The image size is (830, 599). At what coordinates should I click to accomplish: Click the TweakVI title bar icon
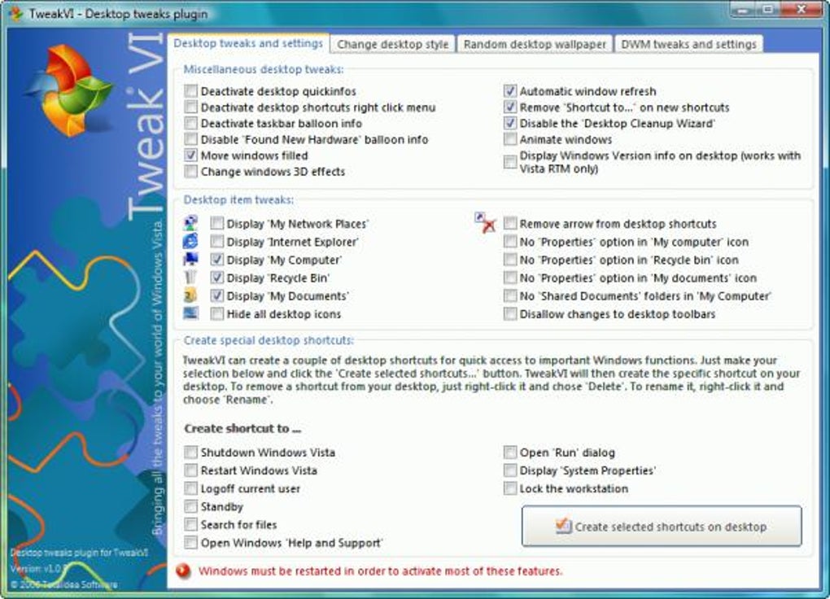pos(16,13)
